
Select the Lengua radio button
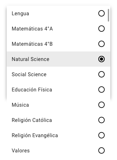pyautogui.click(x=102, y=13)
